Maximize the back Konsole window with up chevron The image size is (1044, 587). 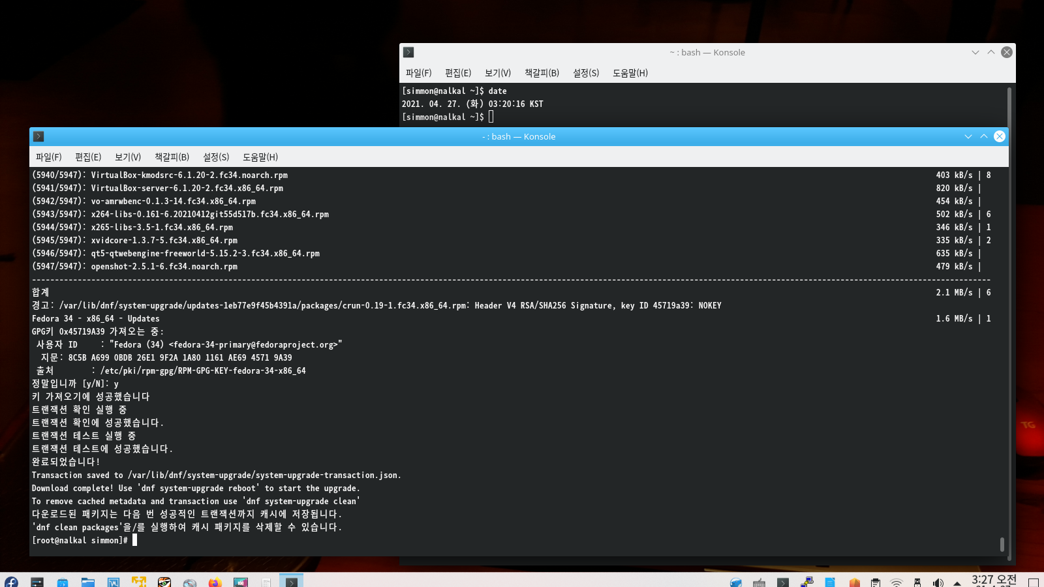click(991, 52)
